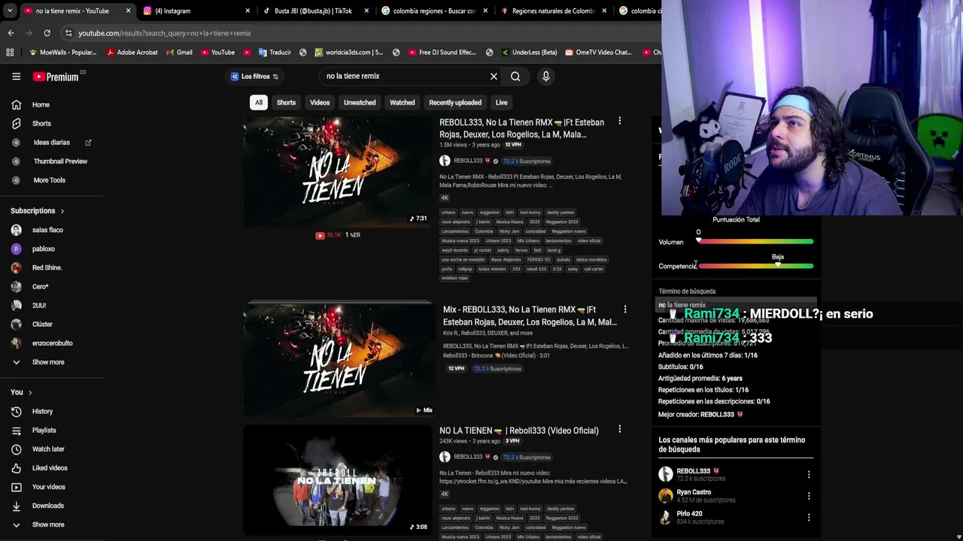963x541 pixels.
Task: Open options for Pirlo 420 in popular channels
Action: click(809, 518)
